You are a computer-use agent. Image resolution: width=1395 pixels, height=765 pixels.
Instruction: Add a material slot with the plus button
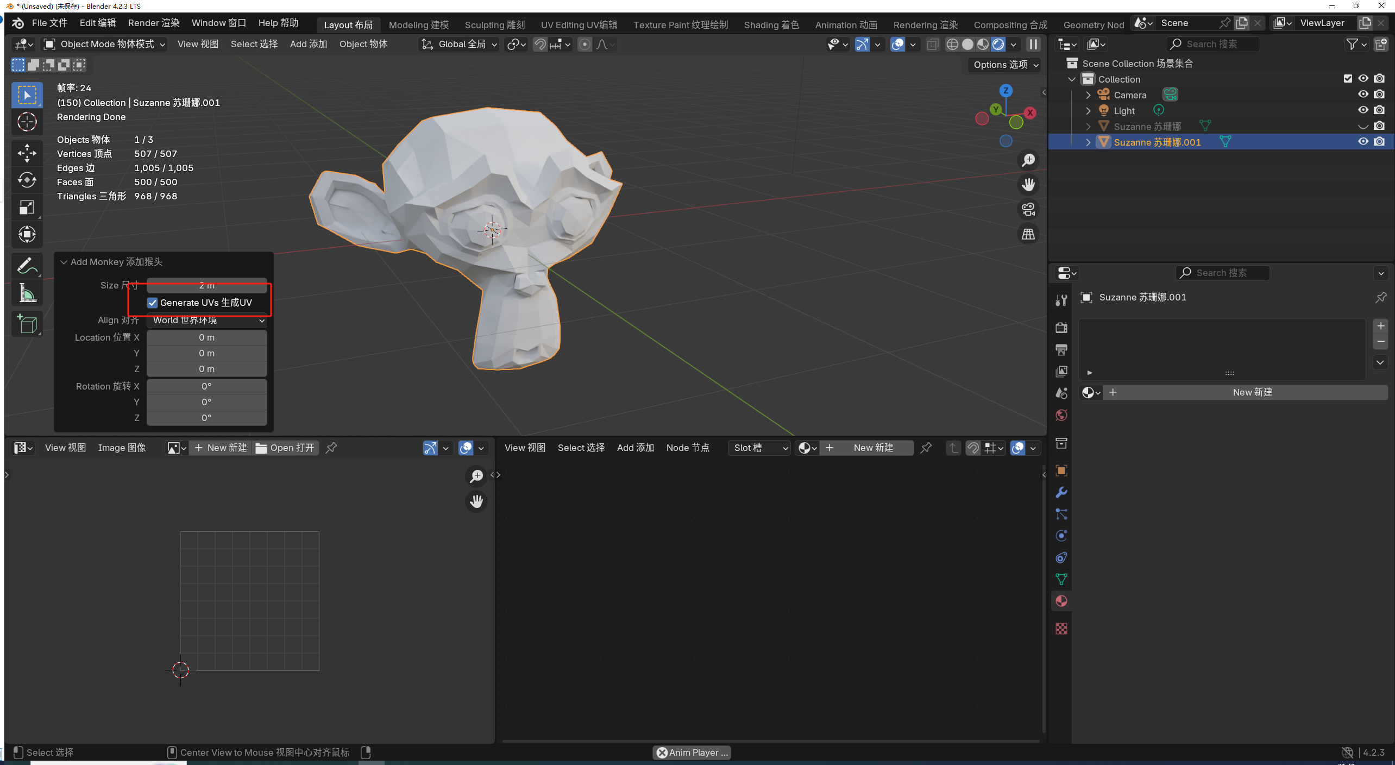(1380, 326)
